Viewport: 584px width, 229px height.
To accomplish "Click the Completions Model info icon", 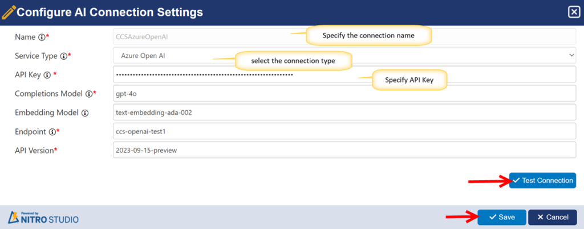I will [x=88, y=93].
